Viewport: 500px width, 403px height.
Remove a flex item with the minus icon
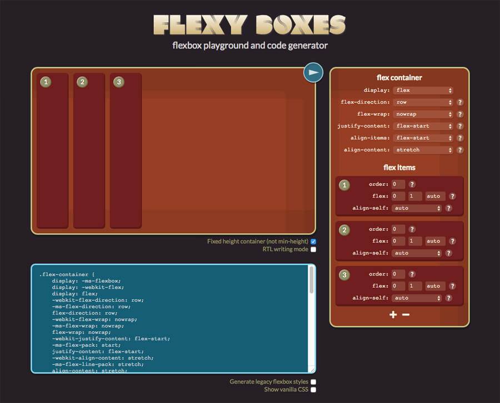click(406, 315)
